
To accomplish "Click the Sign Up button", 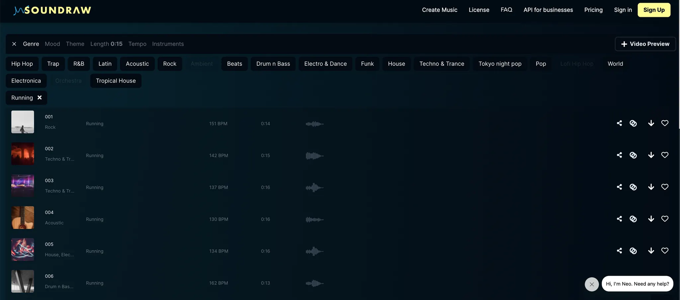I will click(x=654, y=10).
